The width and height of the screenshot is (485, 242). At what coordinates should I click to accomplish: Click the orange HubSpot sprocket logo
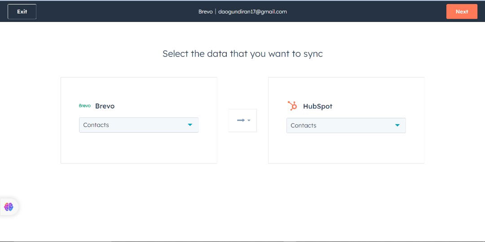pyautogui.click(x=292, y=106)
